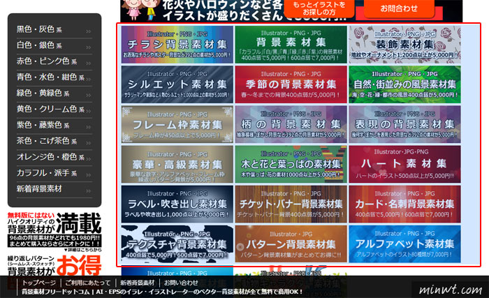Click the お問い合わせ footer link
This screenshot has width=489, height=298.
coord(181,283)
